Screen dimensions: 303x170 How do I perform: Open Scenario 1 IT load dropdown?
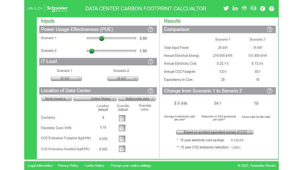tap(66, 79)
